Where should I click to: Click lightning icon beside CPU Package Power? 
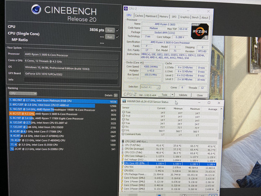[122, 174]
